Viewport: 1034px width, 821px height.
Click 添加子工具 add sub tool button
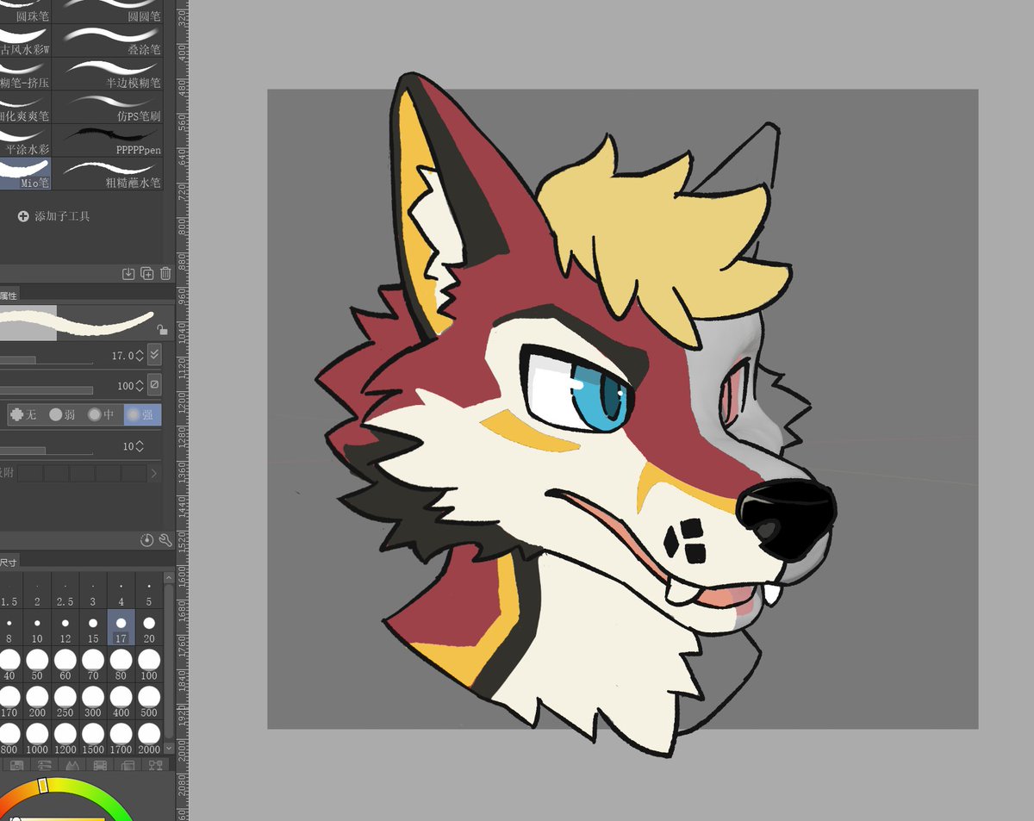pos(53,216)
